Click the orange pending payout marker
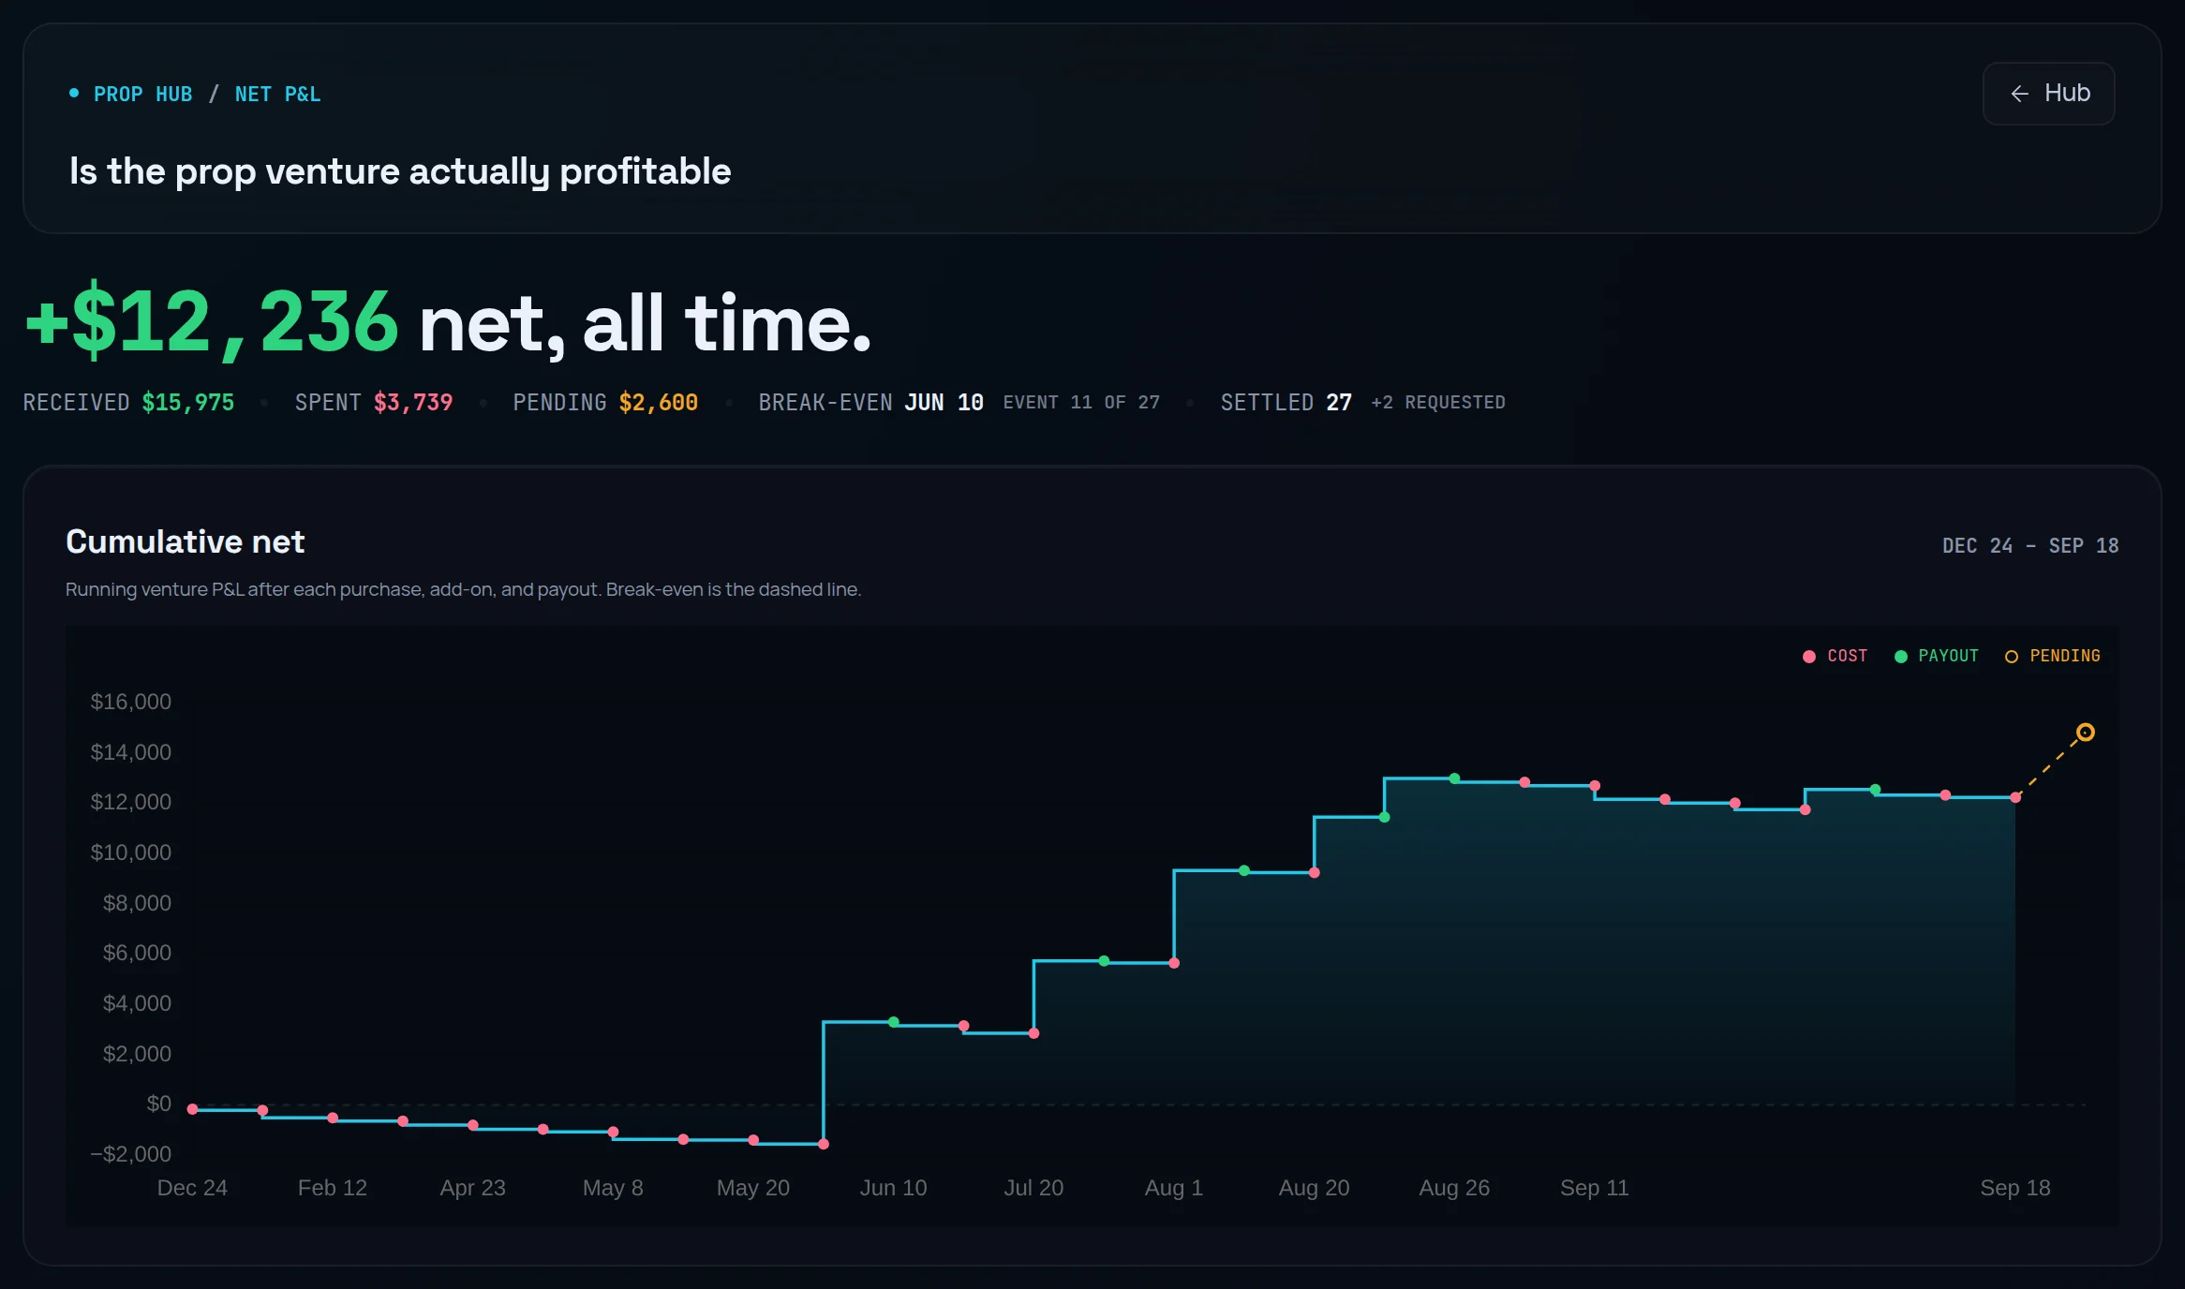Screen dimensions: 2185x1289 point(2085,733)
